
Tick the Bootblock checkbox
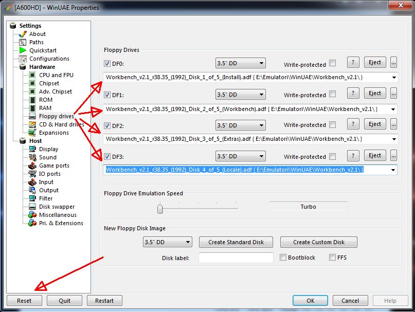pyautogui.click(x=283, y=257)
